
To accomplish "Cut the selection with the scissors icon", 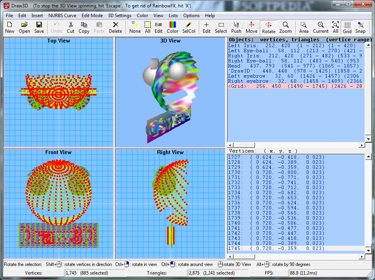I will [71, 27].
